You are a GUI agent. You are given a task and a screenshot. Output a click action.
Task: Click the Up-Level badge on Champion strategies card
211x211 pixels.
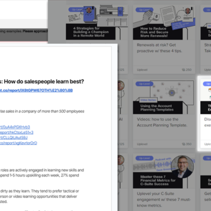coord(76,9)
